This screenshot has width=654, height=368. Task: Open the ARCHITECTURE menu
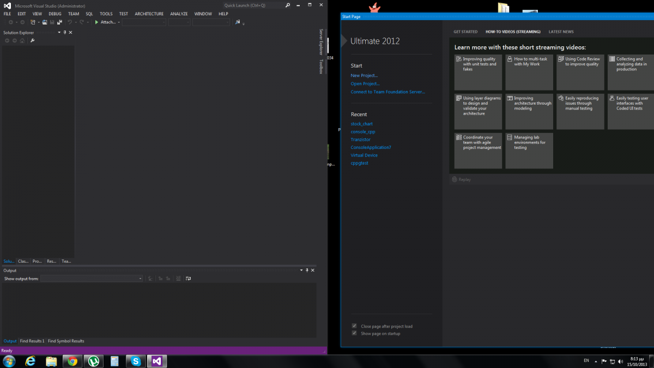tap(149, 14)
